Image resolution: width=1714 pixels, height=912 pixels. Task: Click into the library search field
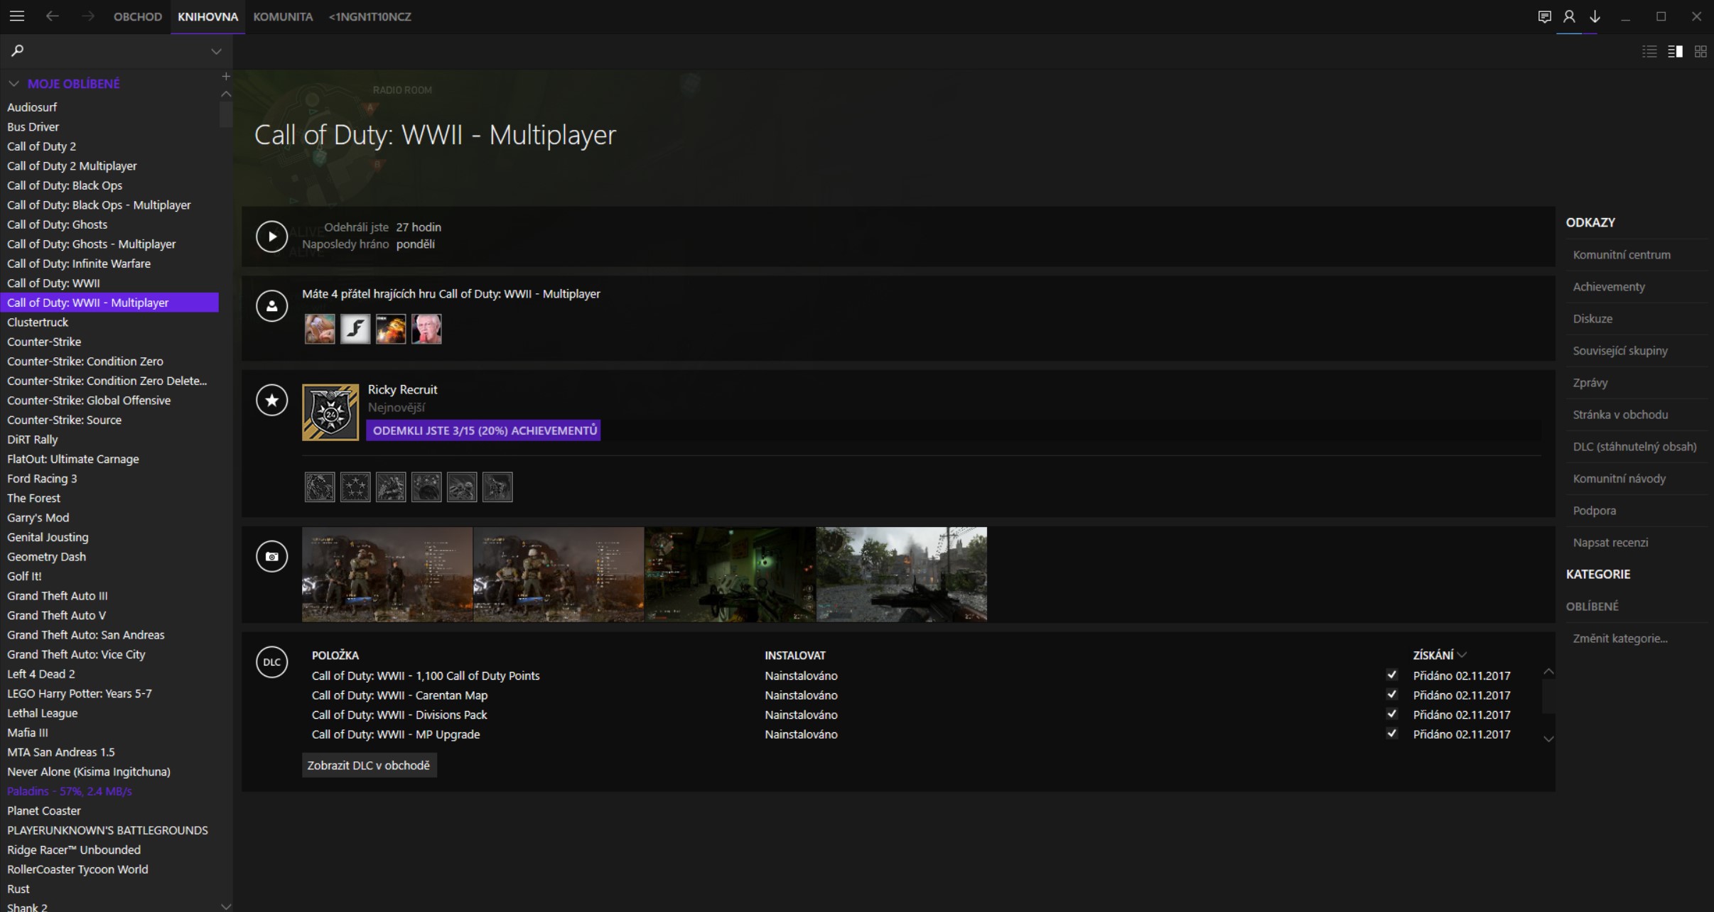coord(117,51)
